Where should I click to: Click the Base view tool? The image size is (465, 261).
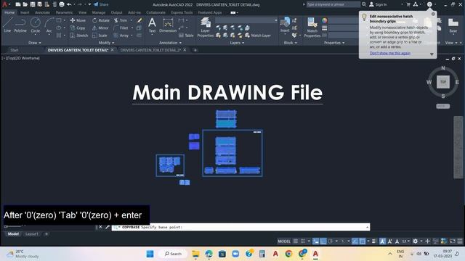click(453, 25)
